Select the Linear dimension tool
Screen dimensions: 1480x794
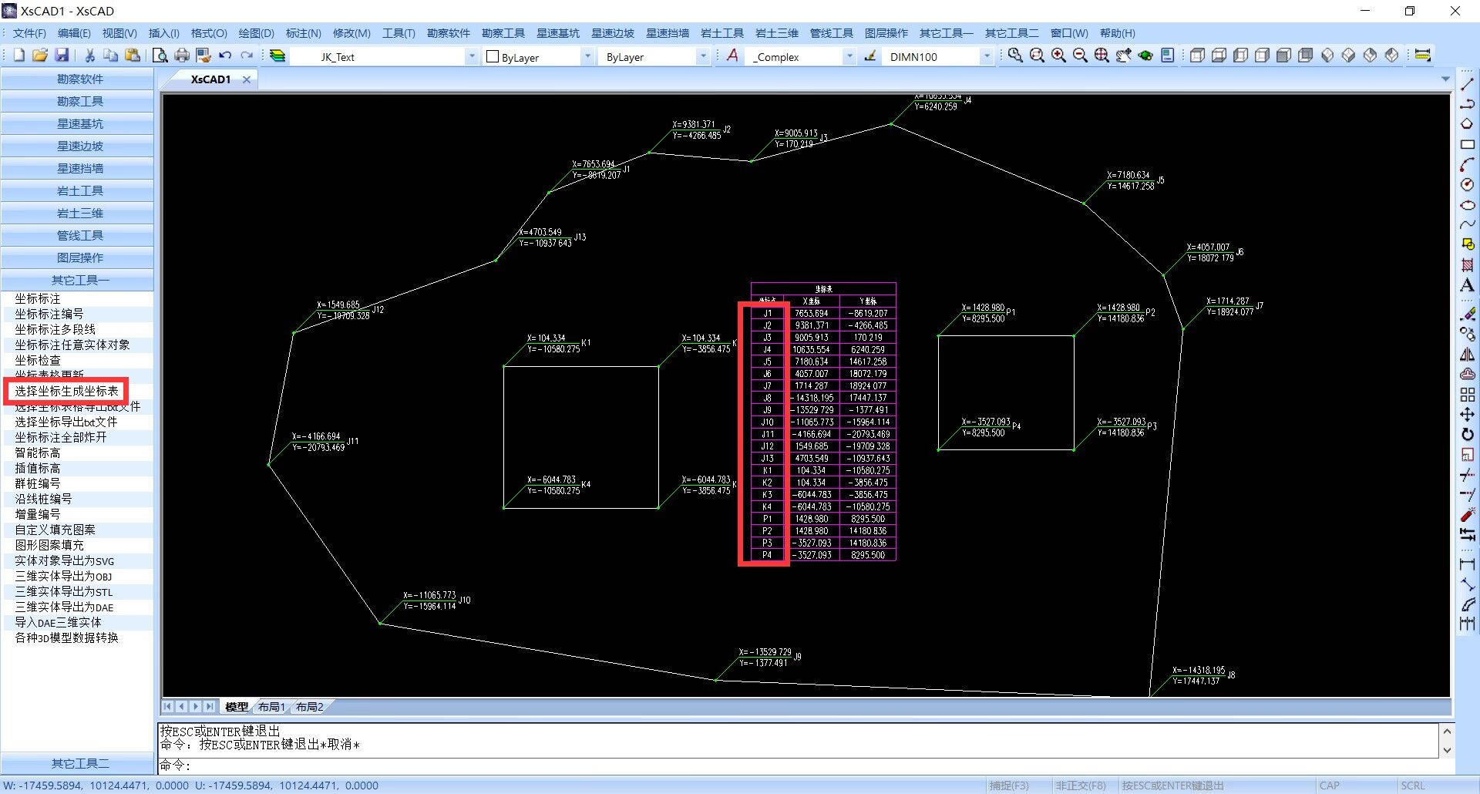pos(1467,565)
